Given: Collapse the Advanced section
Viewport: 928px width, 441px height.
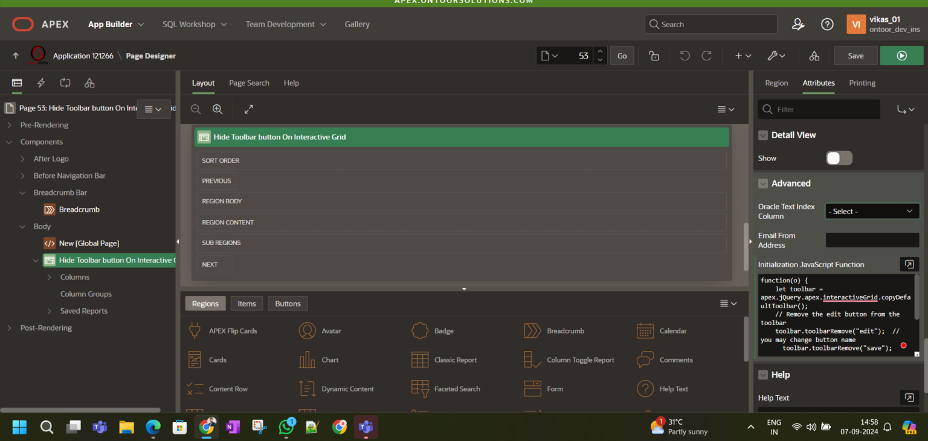Looking at the screenshot, I should [x=763, y=183].
